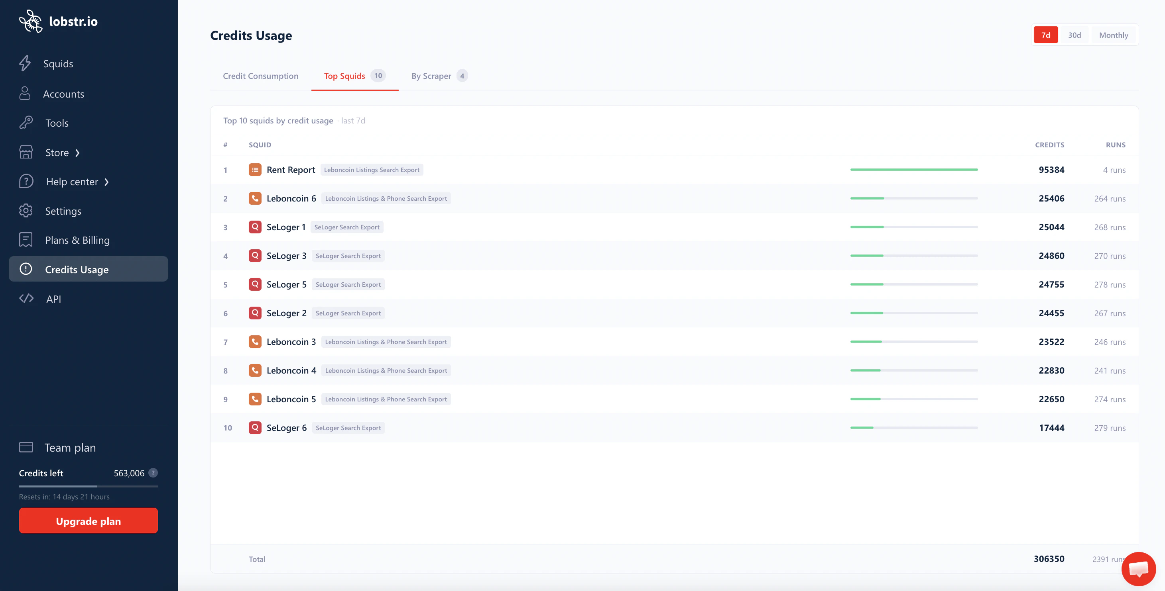
Task: Expand the Help center submenu chevron
Action: tap(107, 182)
